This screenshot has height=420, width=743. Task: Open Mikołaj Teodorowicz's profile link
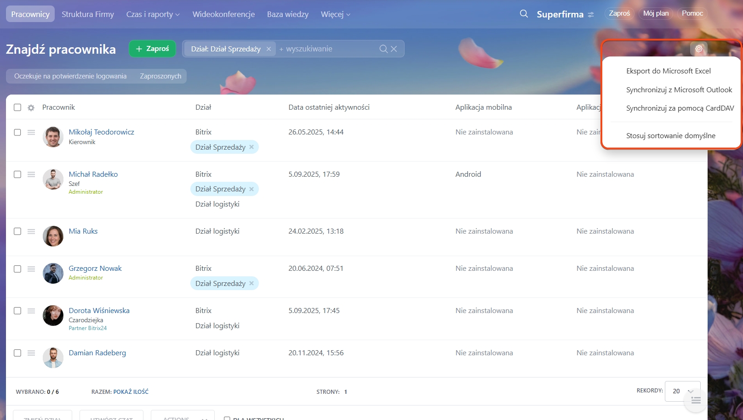click(102, 132)
